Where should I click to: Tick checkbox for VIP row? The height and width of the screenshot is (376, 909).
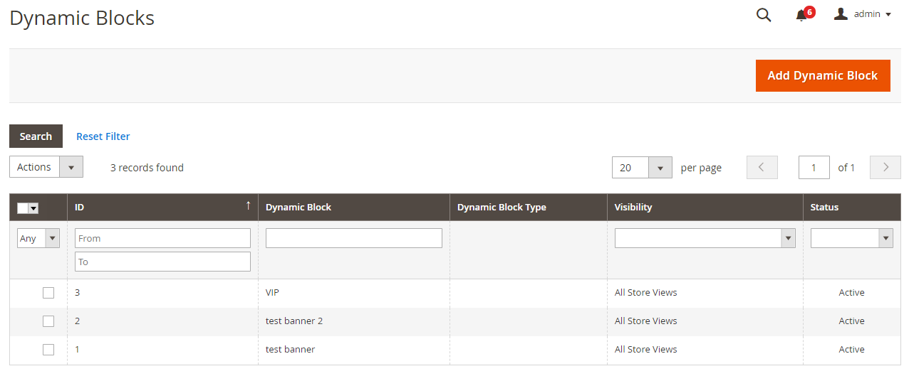pos(48,293)
